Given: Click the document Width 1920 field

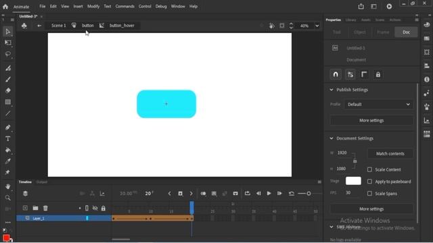Looking at the screenshot, I should pos(342,153).
